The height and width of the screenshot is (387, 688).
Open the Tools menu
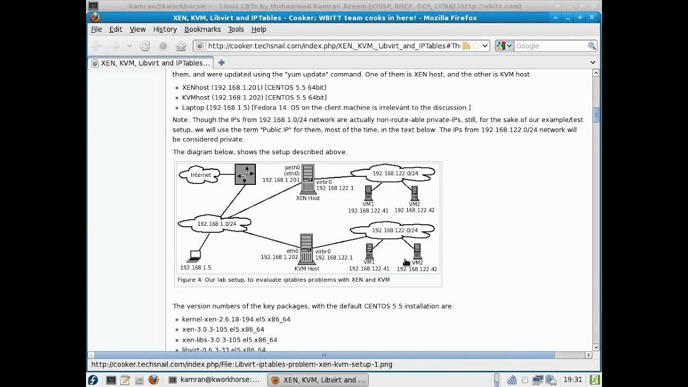pyautogui.click(x=236, y=30)
